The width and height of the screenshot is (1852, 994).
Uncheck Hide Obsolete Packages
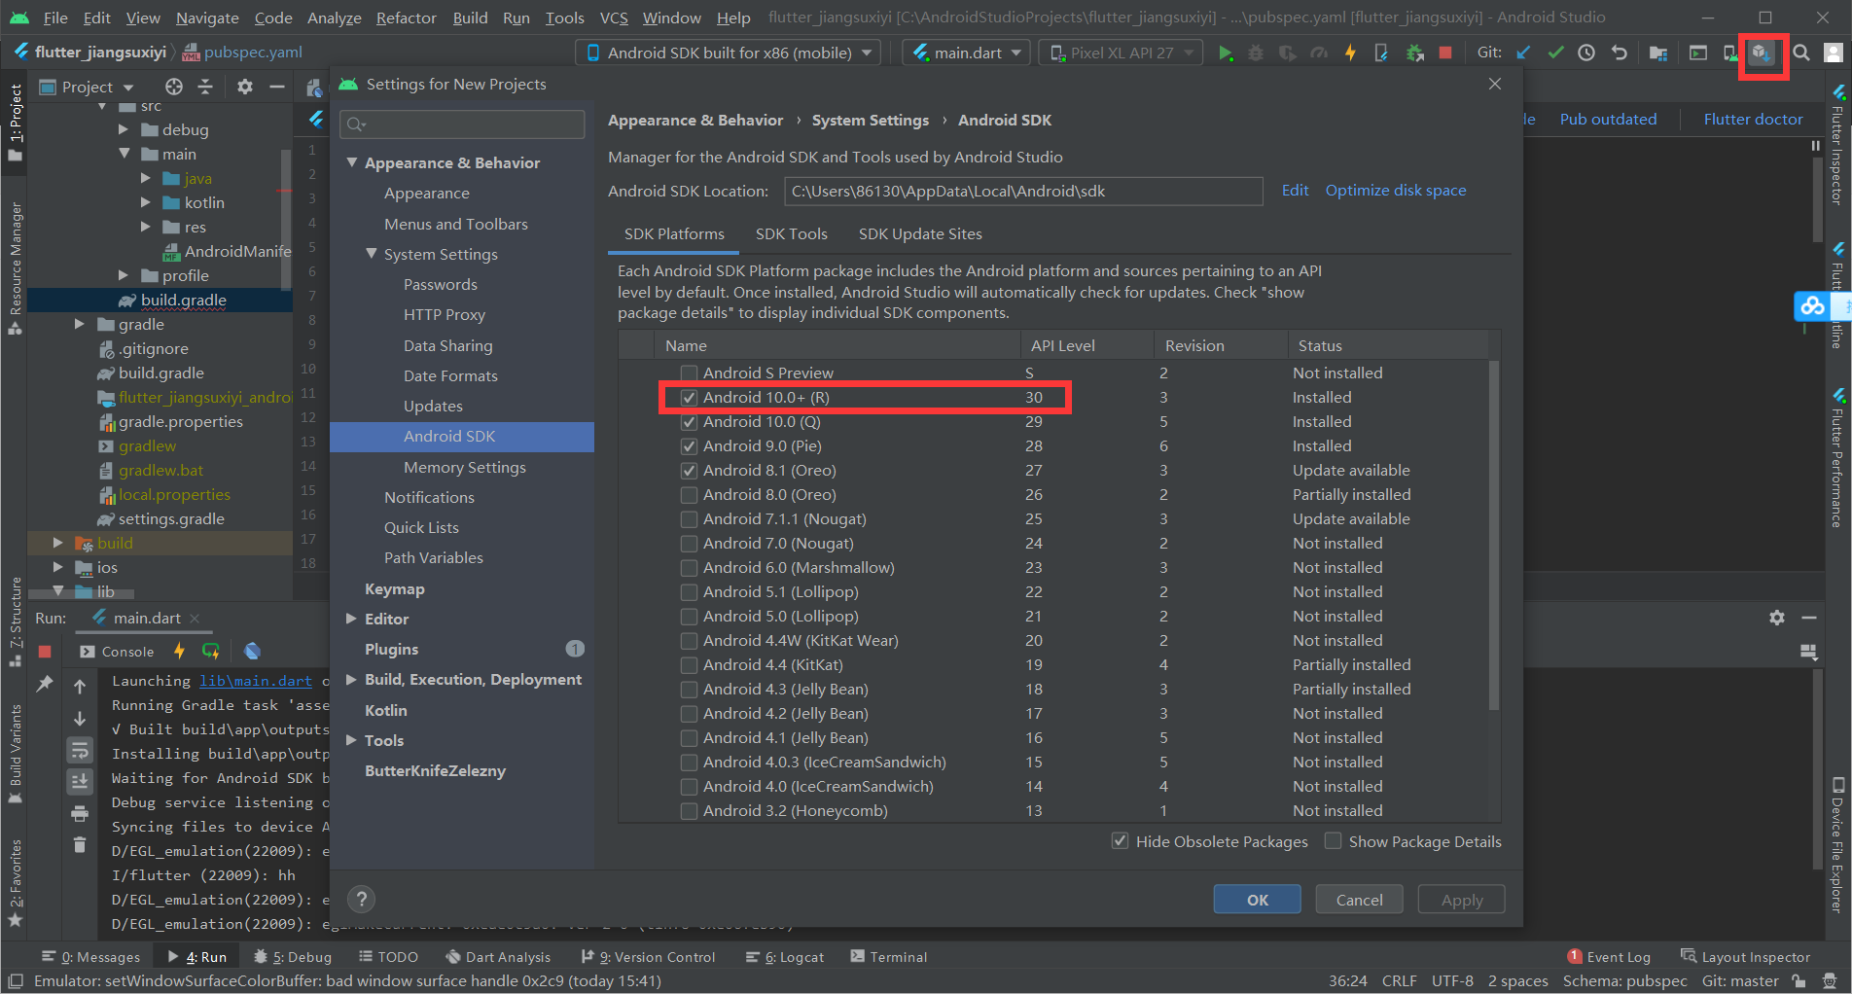pos(1120,840)
